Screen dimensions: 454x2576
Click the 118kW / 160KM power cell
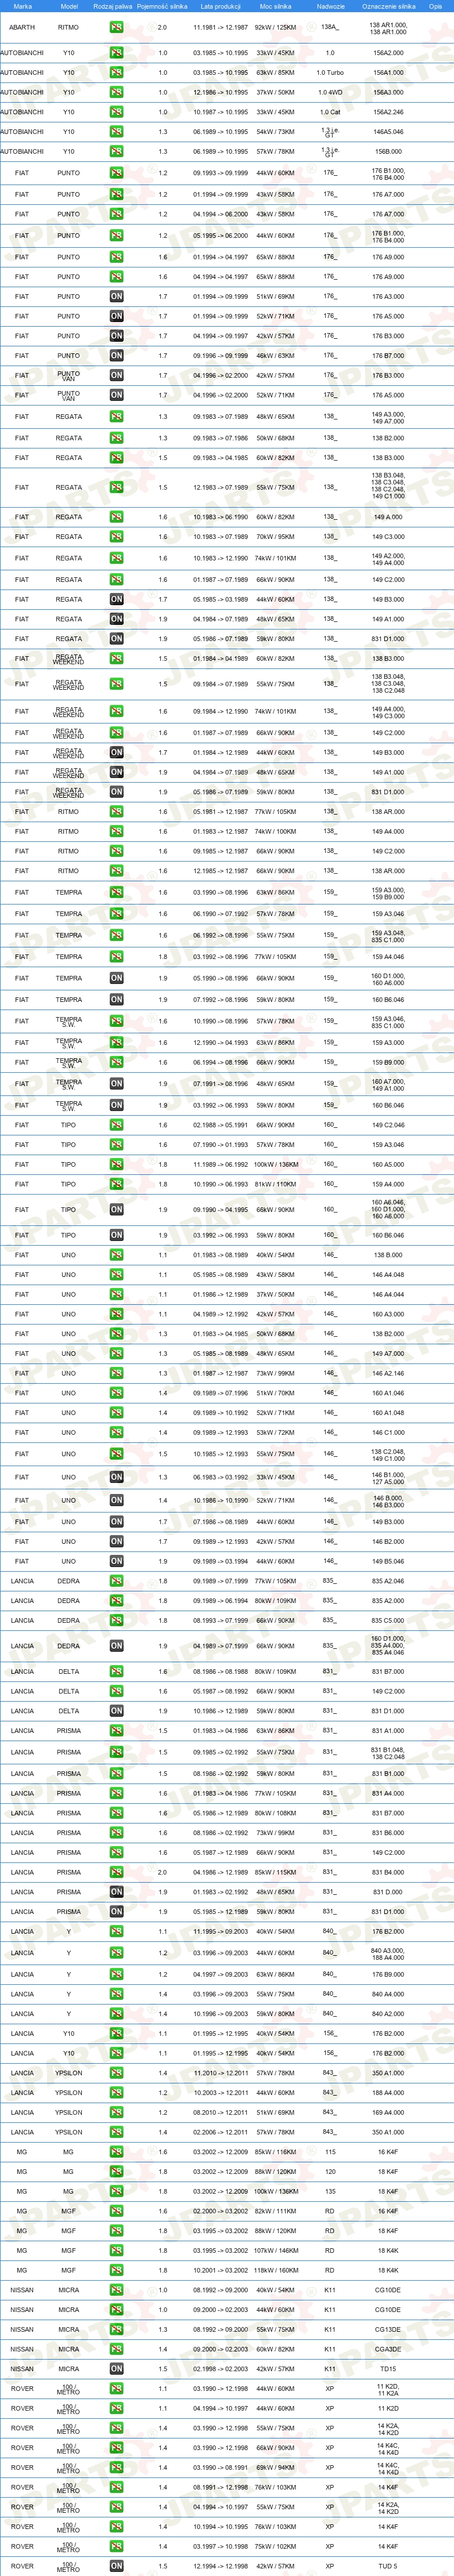coord(275,2270)
